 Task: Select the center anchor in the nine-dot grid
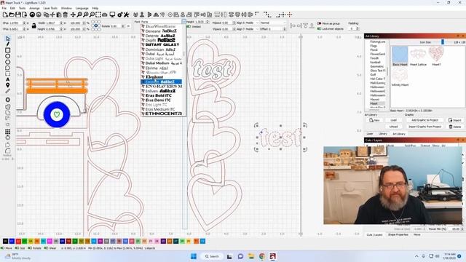click(x=95, y=26)
